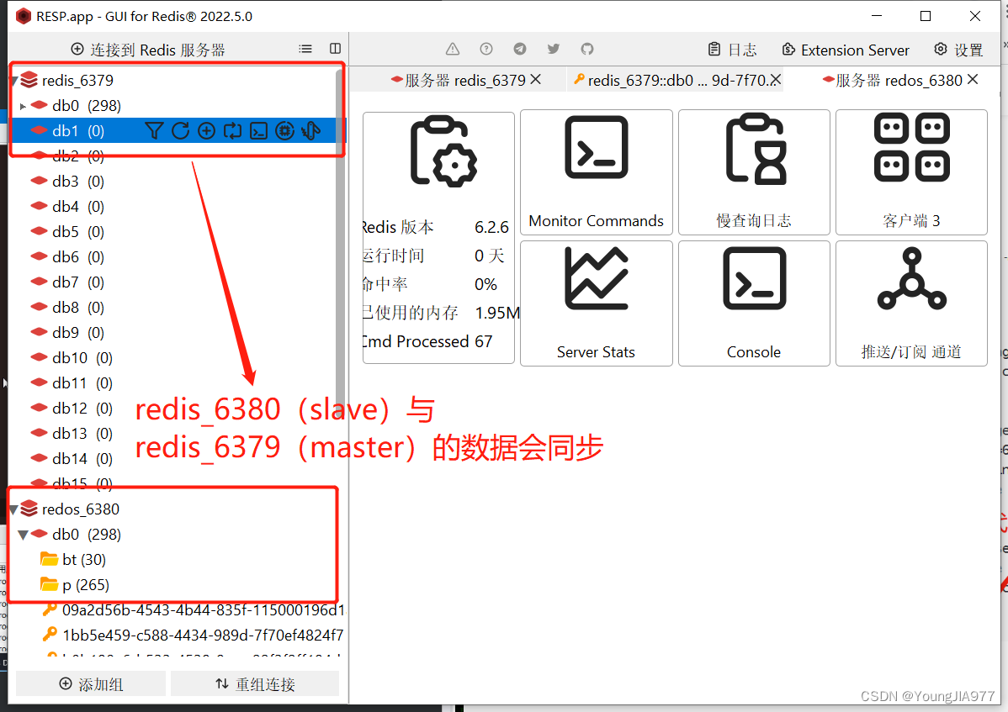Reload db1 keys with the refresh icon
Viewport: 1008px width, 712px height.
click(x=180, y=130)
